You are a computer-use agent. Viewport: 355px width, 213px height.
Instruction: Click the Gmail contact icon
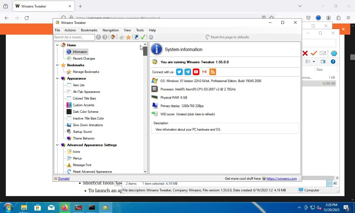[x=204, y=72]
